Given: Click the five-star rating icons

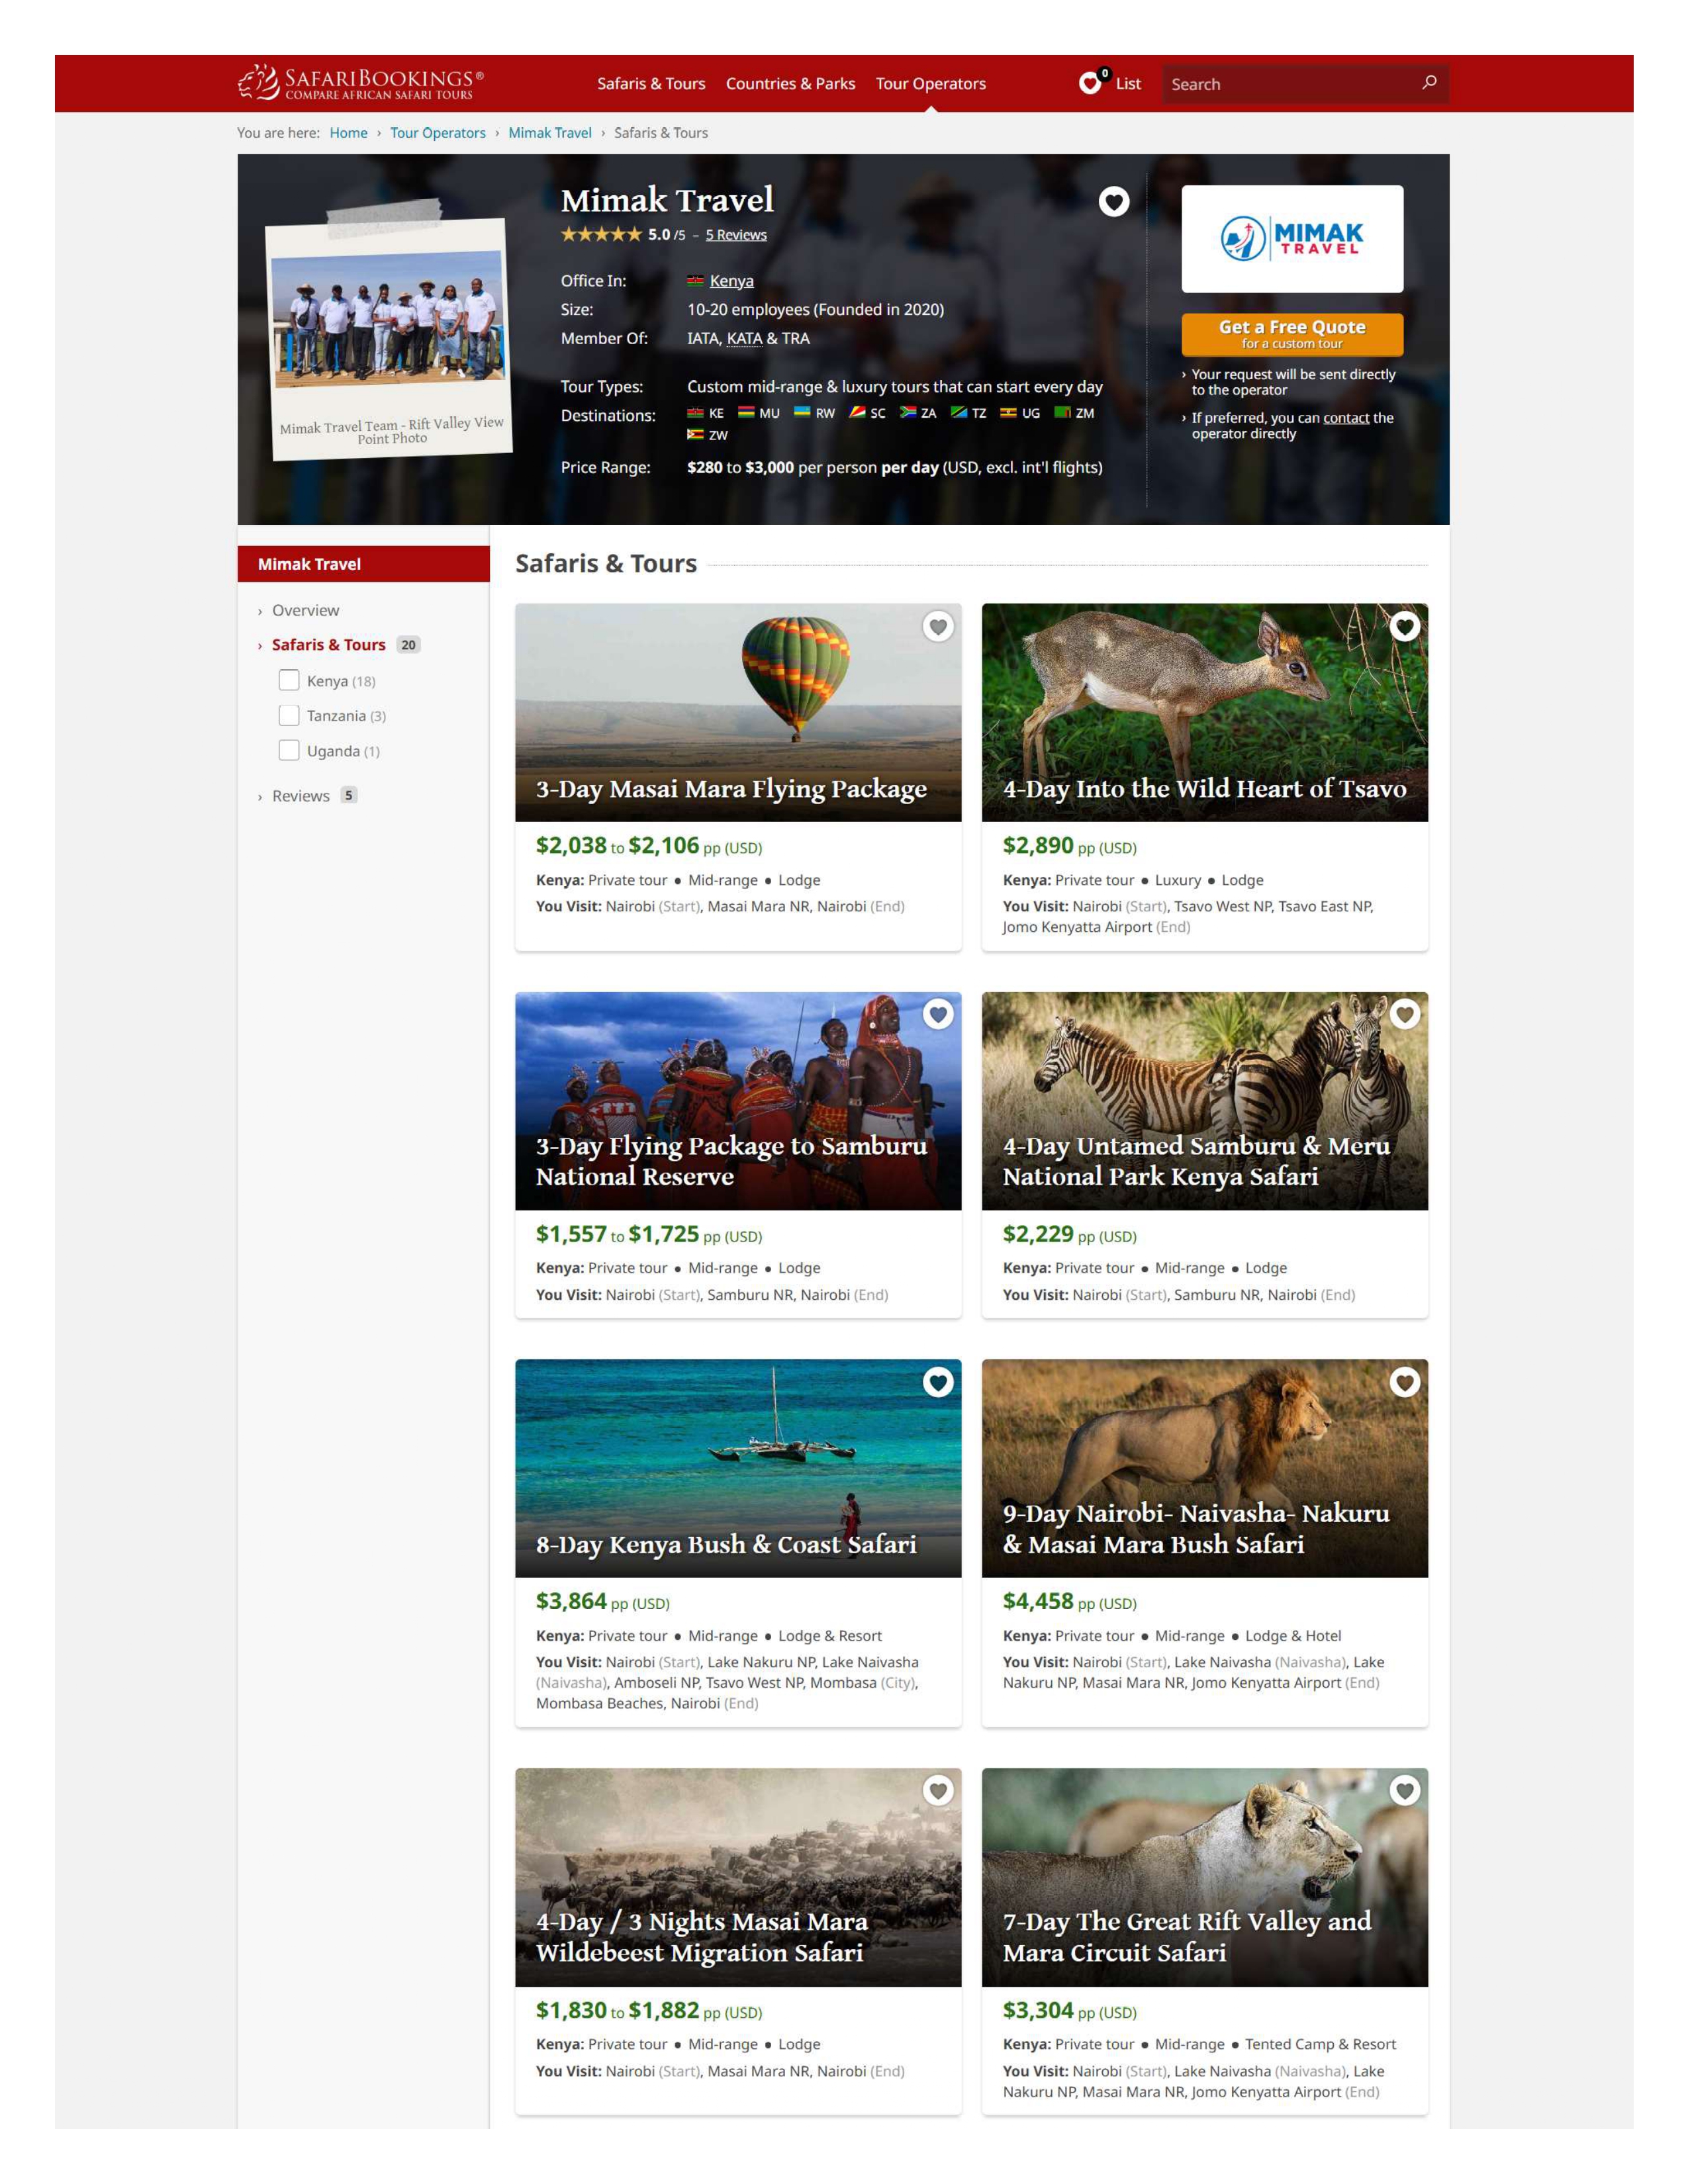Looking at the screenshot, I should 601,234.
